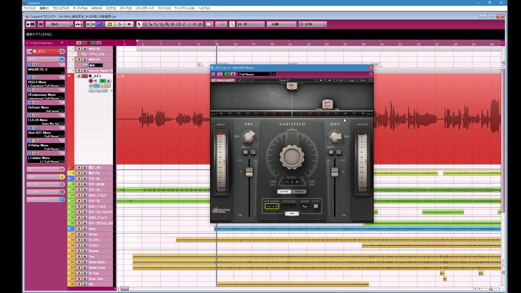
Task: Open the snap grid type dropdown
Action: click(282, 24)
